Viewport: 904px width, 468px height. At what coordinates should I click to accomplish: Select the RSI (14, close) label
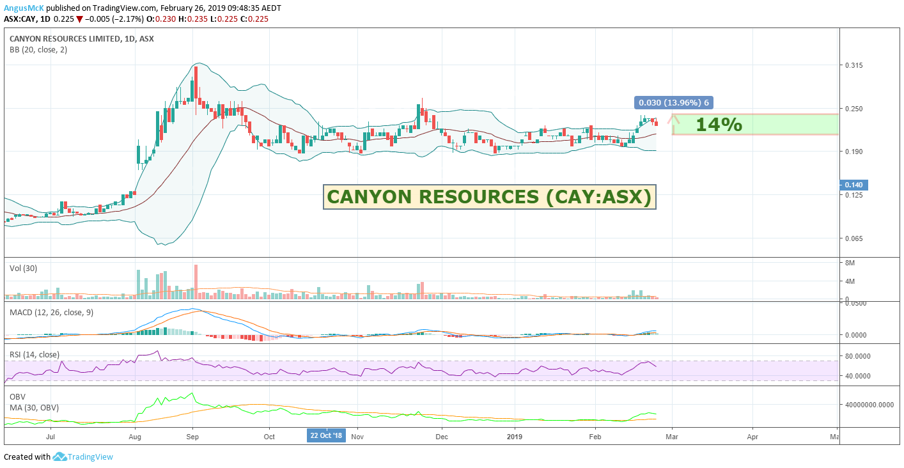pos(35,354)
